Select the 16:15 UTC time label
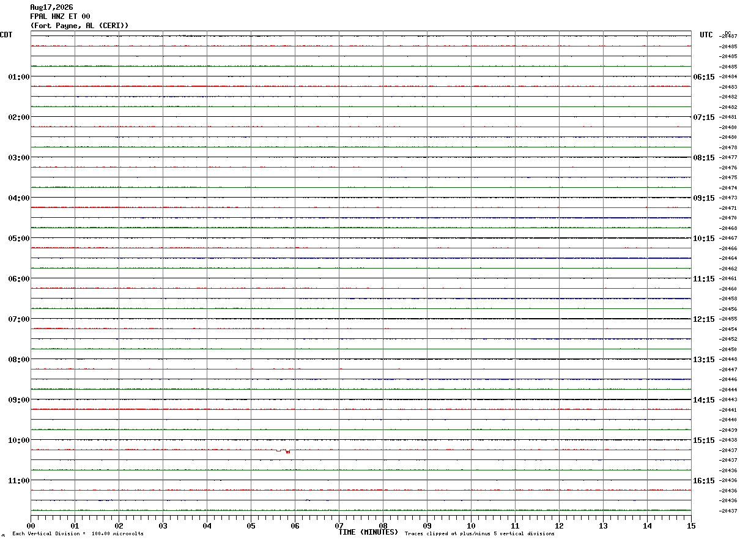This screenshot has width=740, height=542. pyautogui.click(x=703, y=480)
